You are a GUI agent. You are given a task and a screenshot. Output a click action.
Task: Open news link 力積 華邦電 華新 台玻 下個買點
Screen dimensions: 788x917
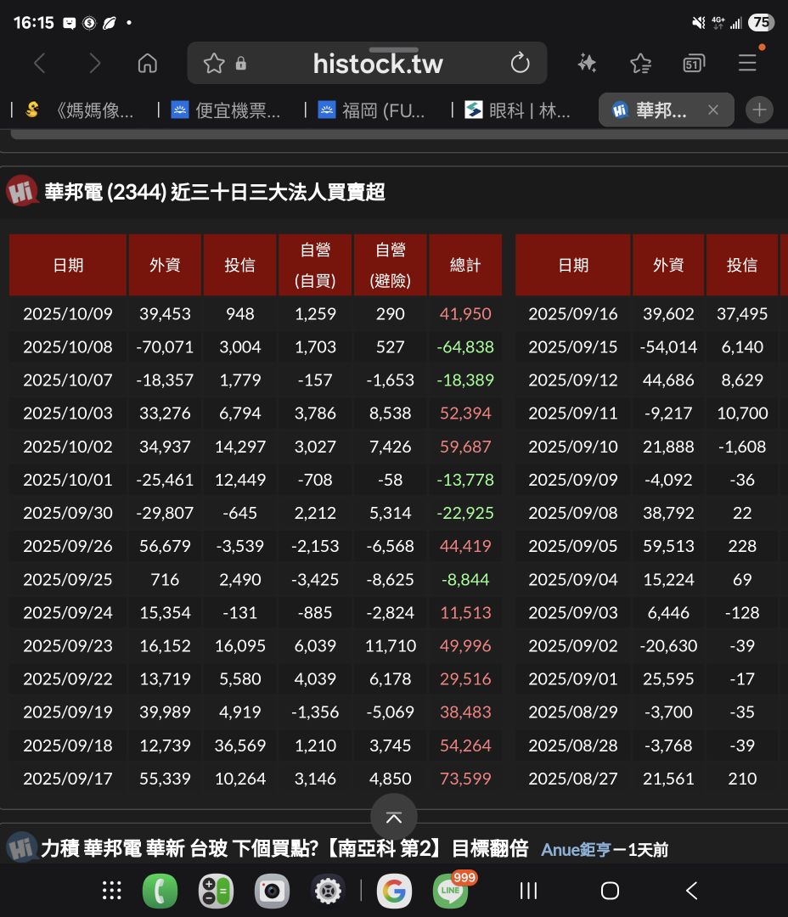(x=284, y=848)
